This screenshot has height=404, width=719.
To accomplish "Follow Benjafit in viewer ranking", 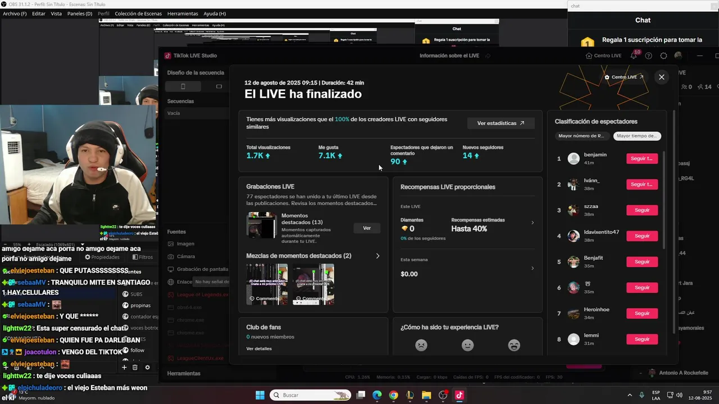I will pos(642,262).
